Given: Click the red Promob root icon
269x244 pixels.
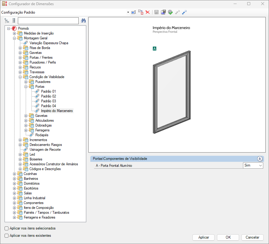Looking at the screenshot, I should pos(14,28).
